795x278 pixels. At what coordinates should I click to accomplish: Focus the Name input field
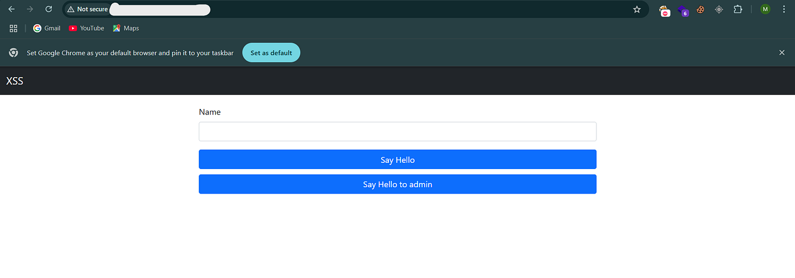pos(397,132)
